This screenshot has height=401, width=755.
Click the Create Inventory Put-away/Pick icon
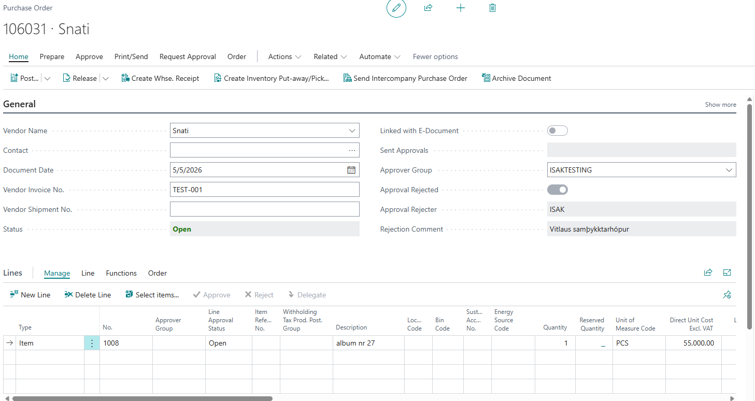218,78
